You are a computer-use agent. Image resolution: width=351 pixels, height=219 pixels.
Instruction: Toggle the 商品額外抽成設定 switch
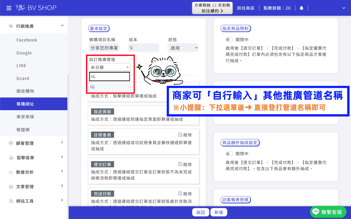click(230, 154)
